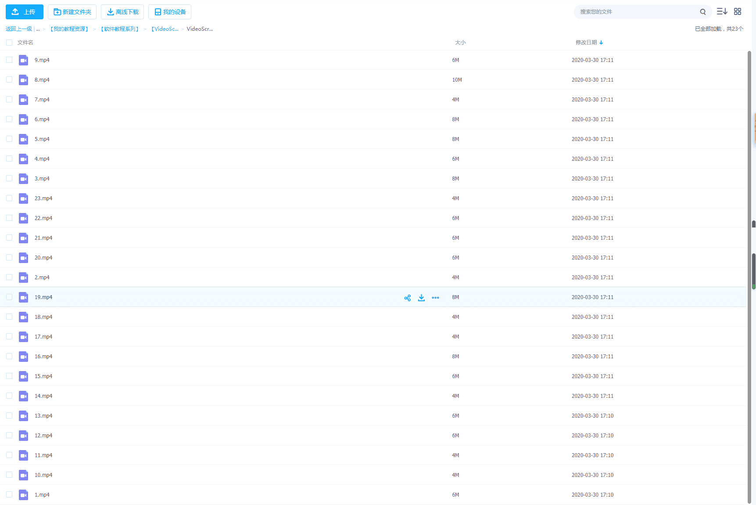756x505 pixels.
Task: Select the checkbox beside 10.mp4
Action: tap(9, 475)
